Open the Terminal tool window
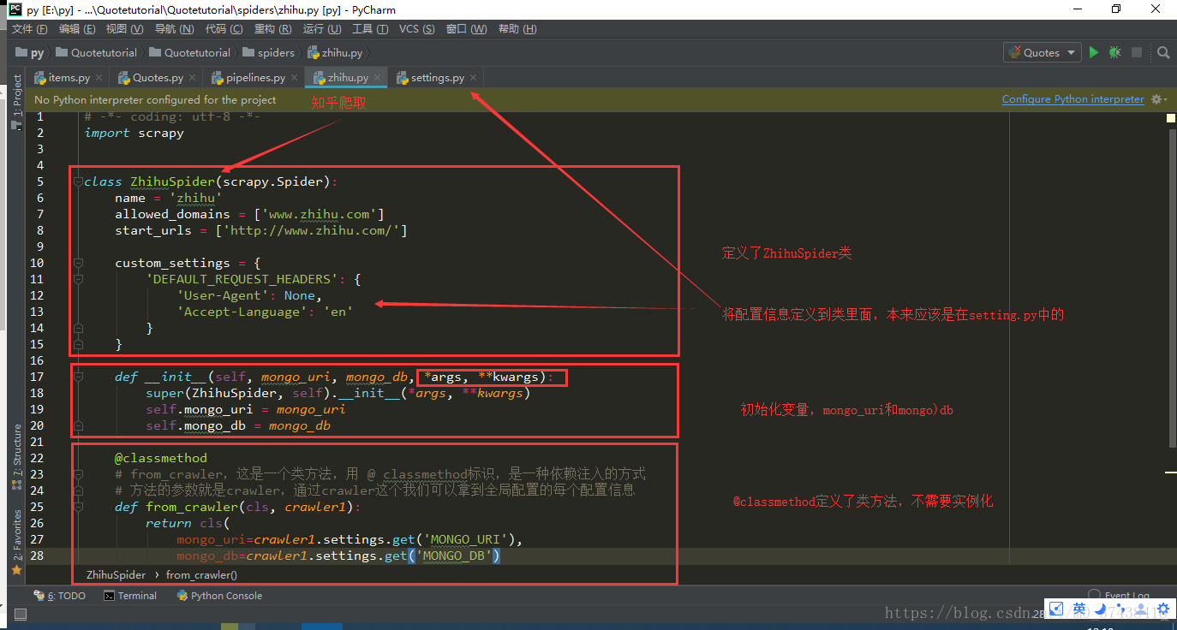Screen dimensions: 1177x630 click(129, 596)
